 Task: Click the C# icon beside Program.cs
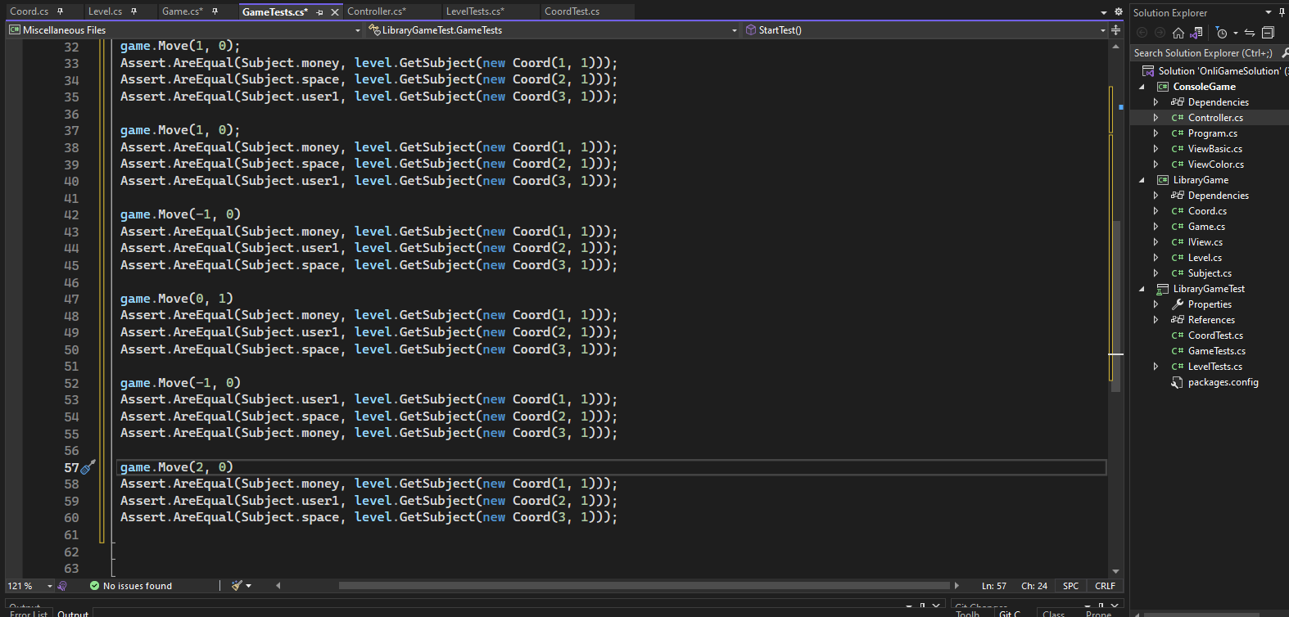click(1178, 133)
